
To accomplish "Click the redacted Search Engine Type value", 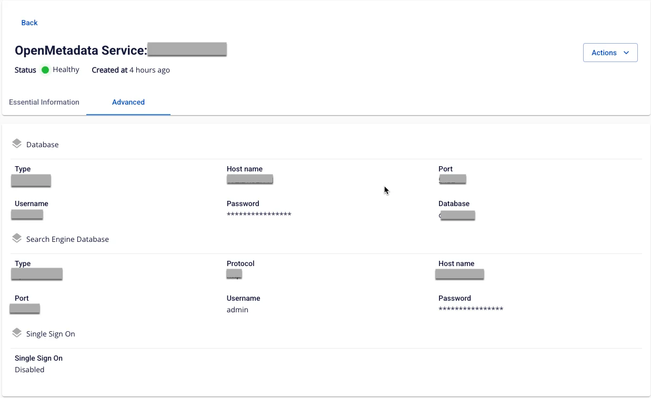I will pos(37,274).
